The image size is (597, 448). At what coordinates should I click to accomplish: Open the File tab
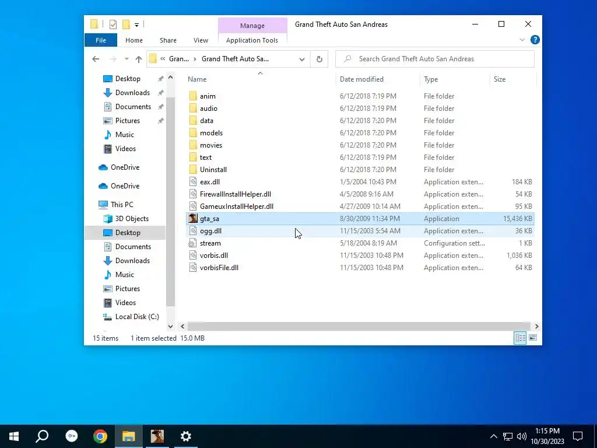tap(101, 40)
